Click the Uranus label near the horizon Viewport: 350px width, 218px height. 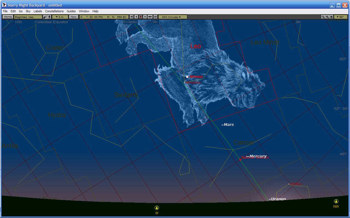278,199
